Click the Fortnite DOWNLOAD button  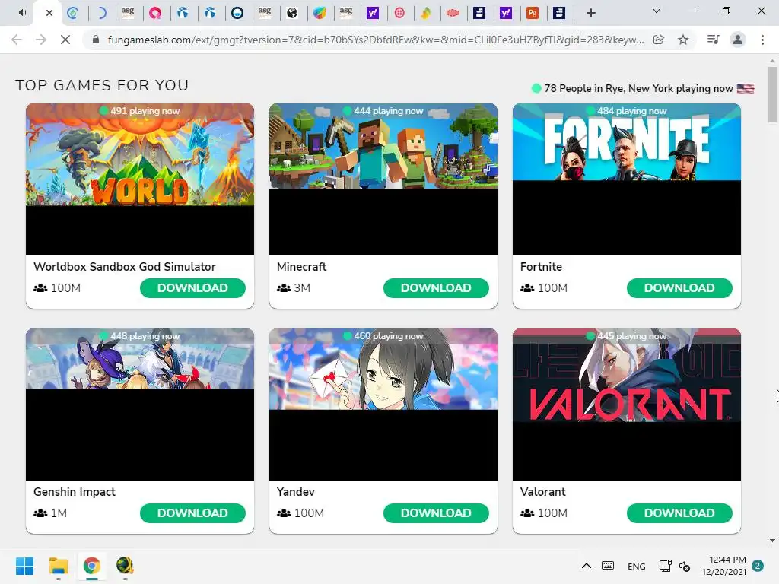[679, 288]
